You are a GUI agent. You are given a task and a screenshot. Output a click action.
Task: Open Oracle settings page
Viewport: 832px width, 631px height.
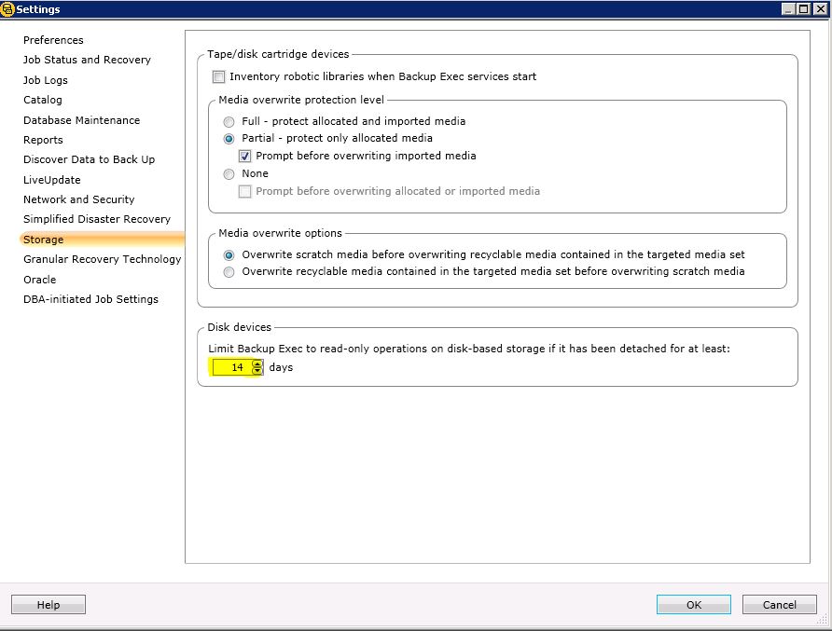39,280
